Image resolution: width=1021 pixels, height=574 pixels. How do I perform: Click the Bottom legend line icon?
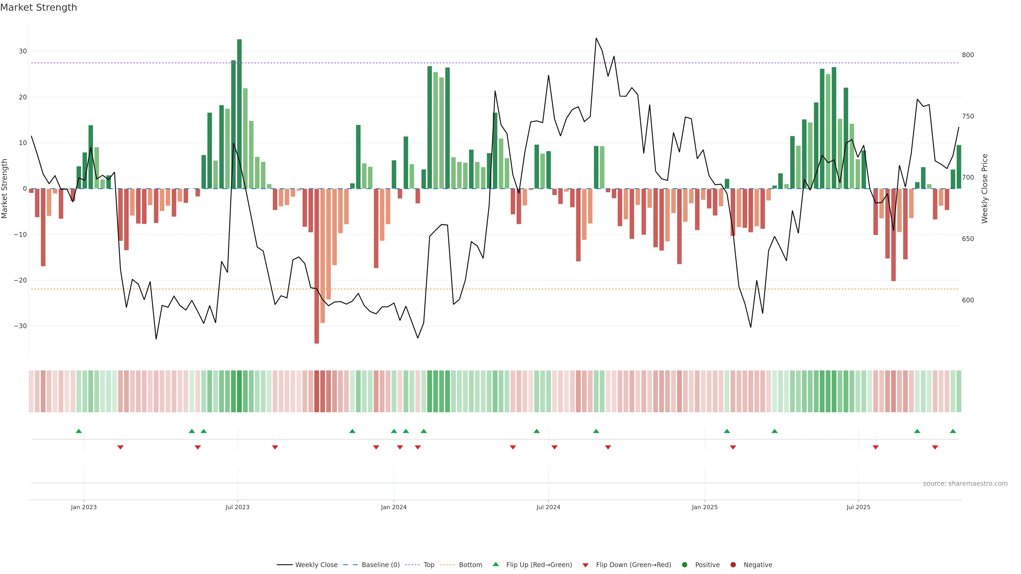click(447, 564)
